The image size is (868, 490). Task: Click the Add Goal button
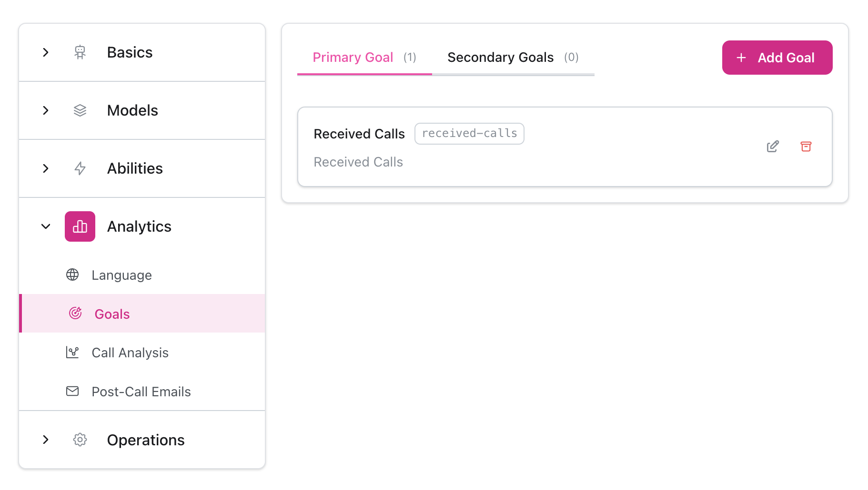[x=777, y=57]
